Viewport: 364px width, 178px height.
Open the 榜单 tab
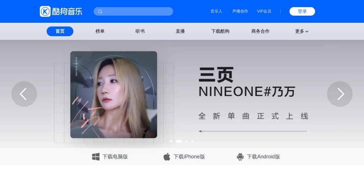pyautogui.click(x=100, y=31)
